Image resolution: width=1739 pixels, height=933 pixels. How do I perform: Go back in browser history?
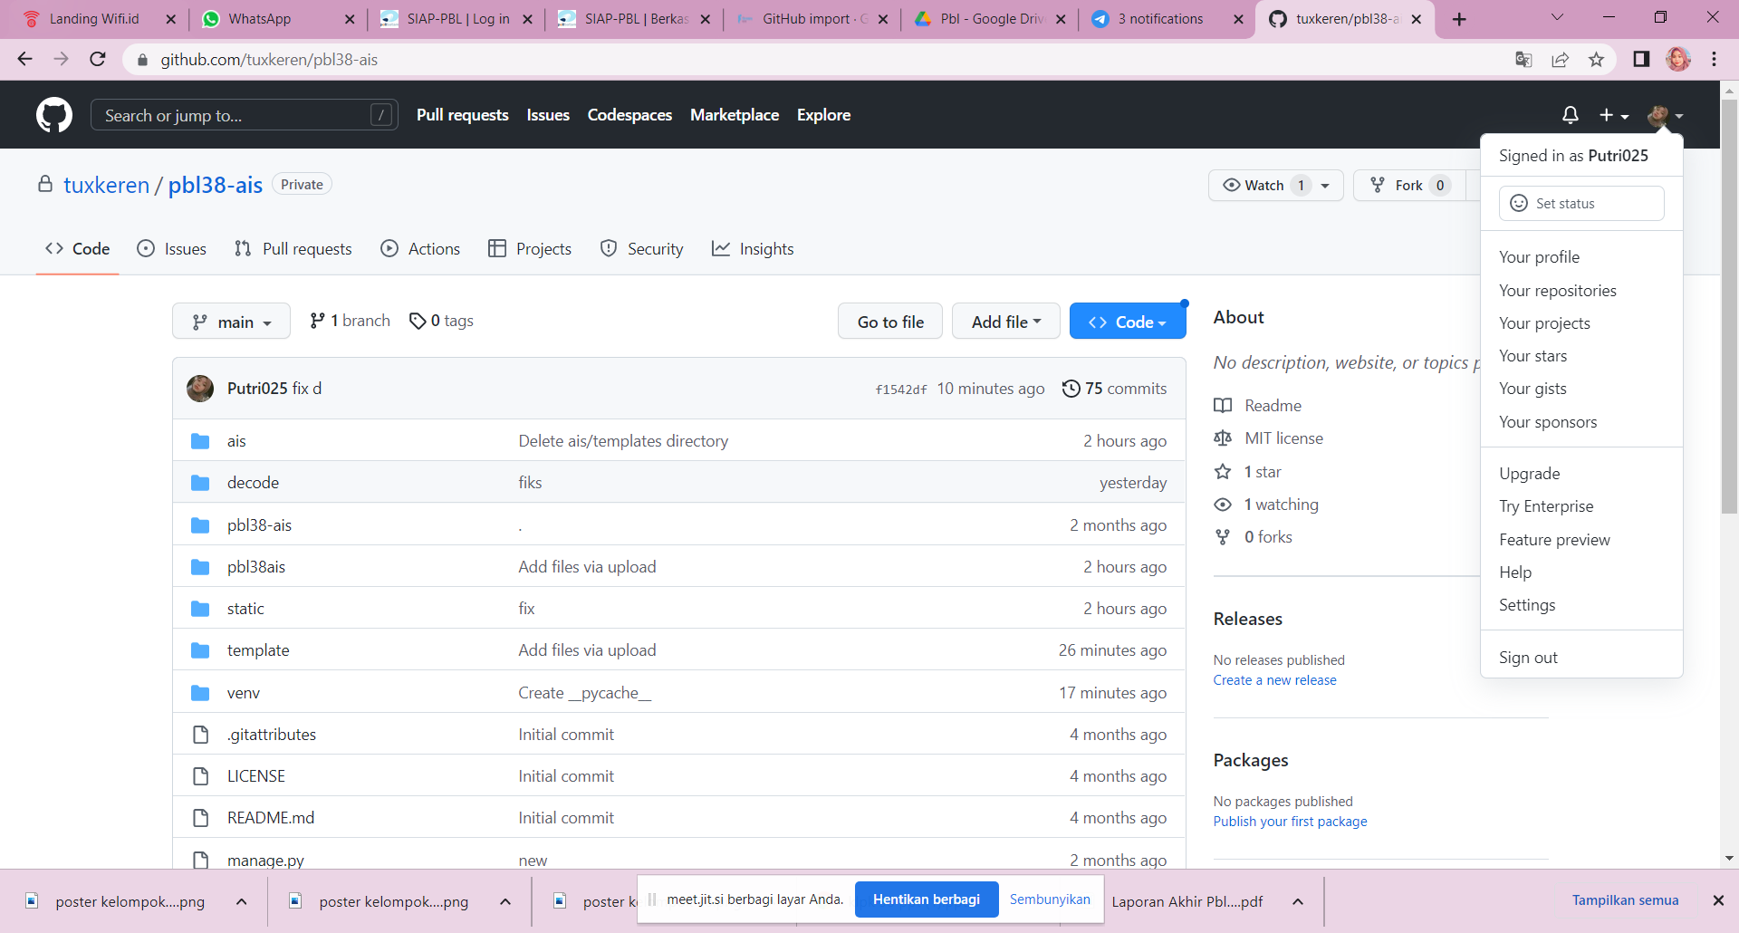(25, 60)
